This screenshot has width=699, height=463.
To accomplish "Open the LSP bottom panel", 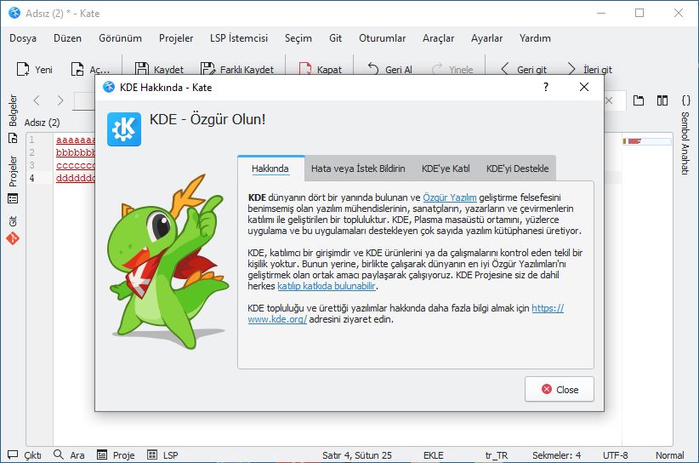I will tap(162, 455).
